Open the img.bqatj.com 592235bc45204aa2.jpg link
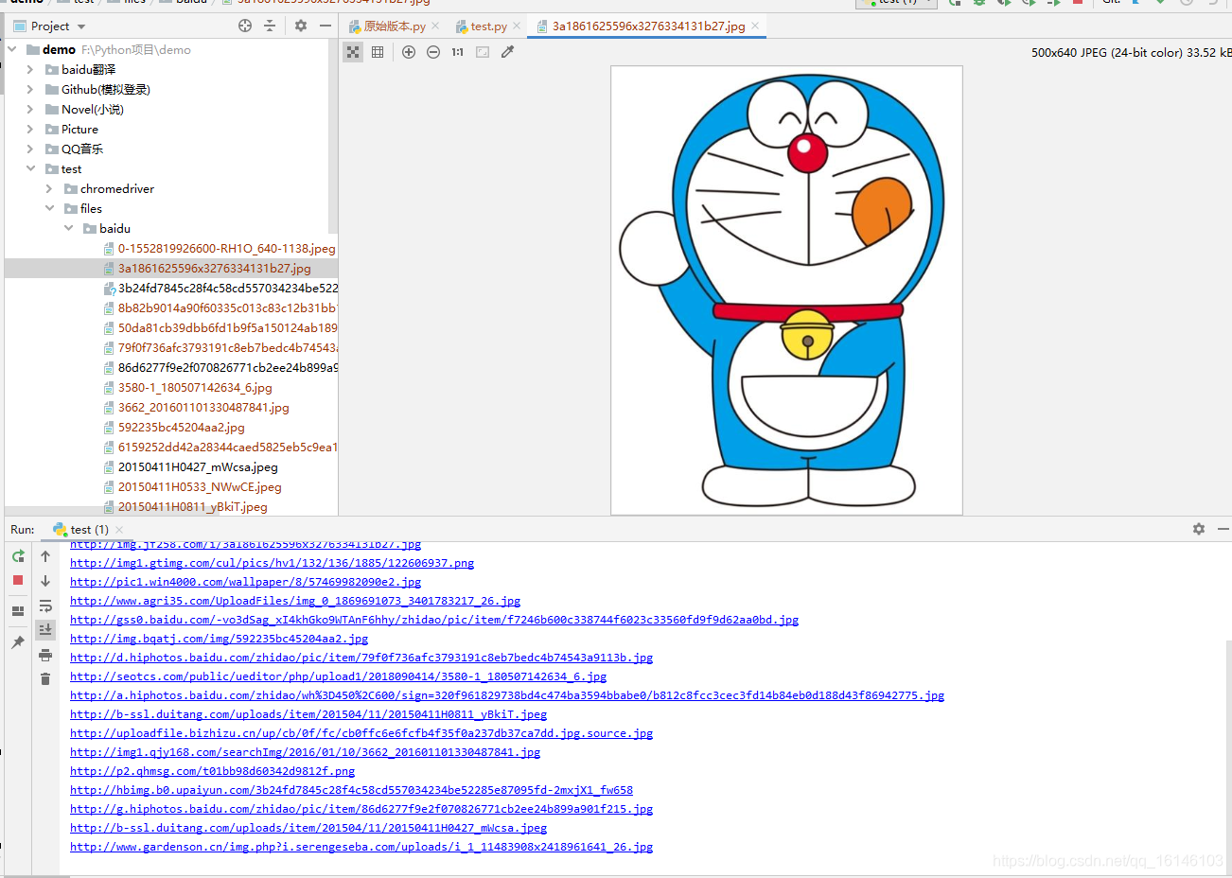 pyautogui.click(x=219, y=639)
